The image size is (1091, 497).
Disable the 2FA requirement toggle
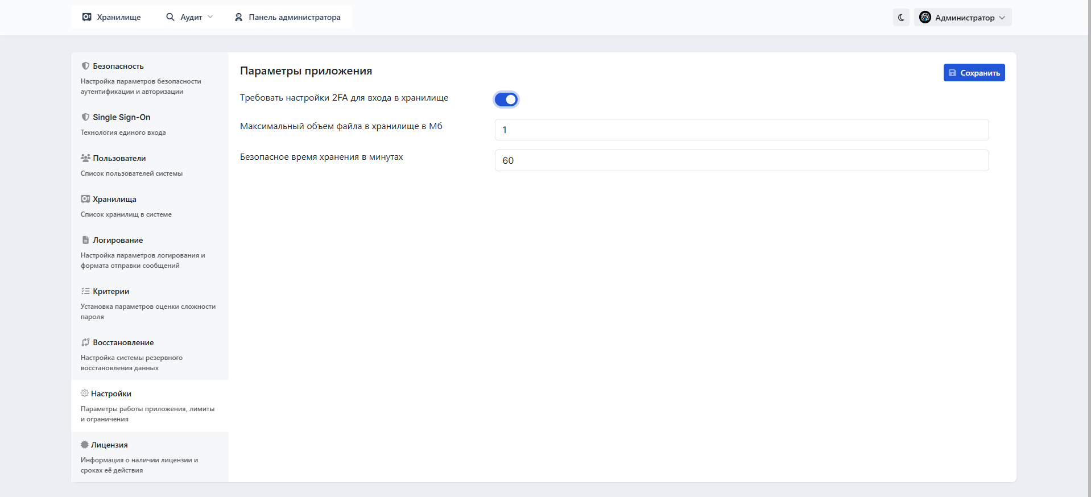point(506,100)
